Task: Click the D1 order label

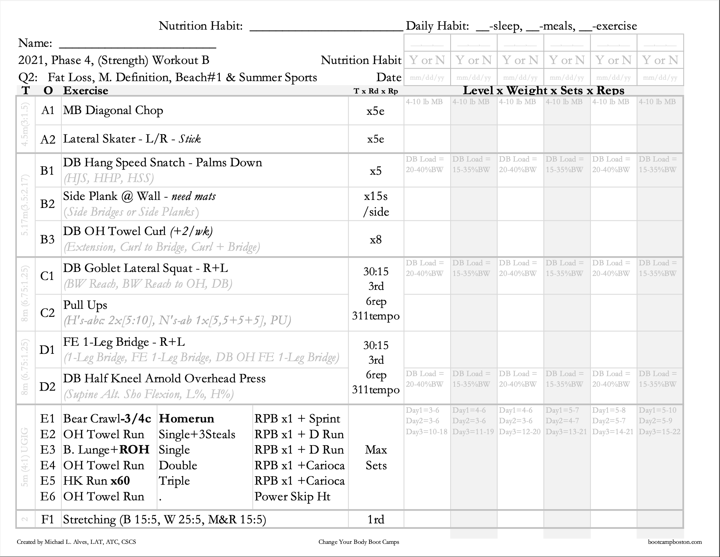Action: 47,350
